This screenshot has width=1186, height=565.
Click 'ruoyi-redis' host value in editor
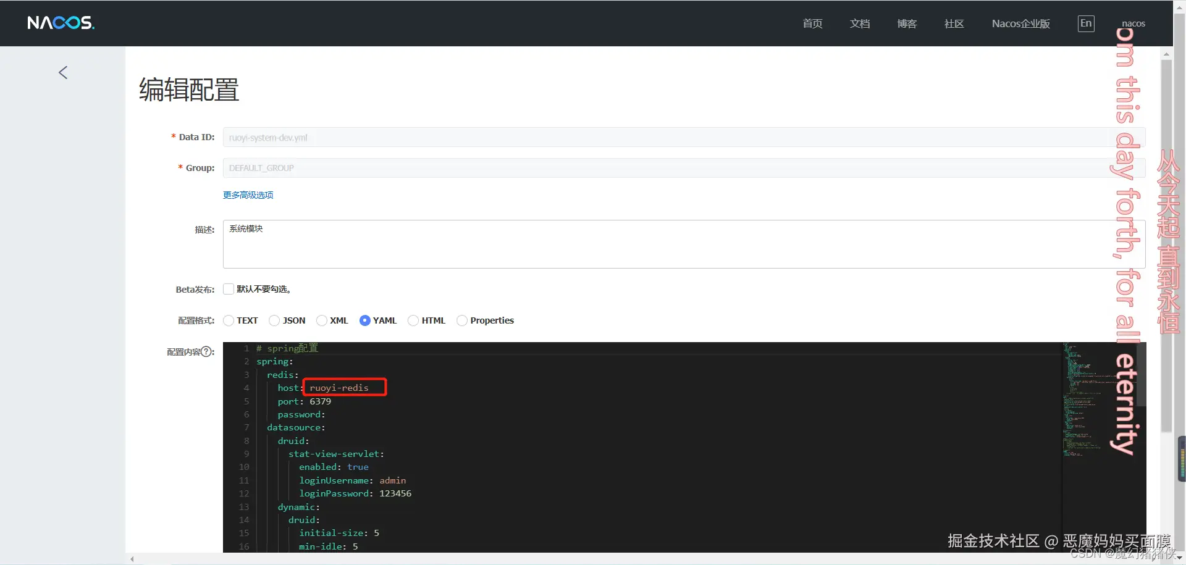[339, 388]
